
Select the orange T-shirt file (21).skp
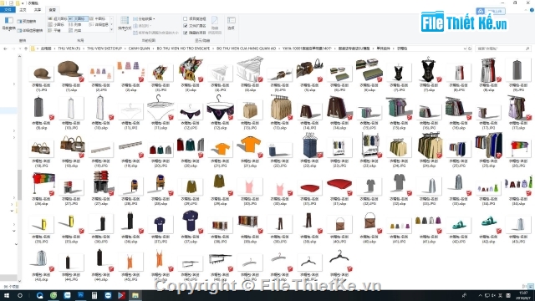[250, 150]
